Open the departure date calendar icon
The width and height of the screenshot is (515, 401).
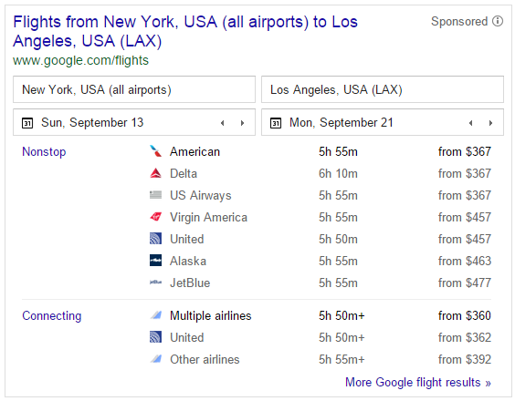tap(27, 123)
